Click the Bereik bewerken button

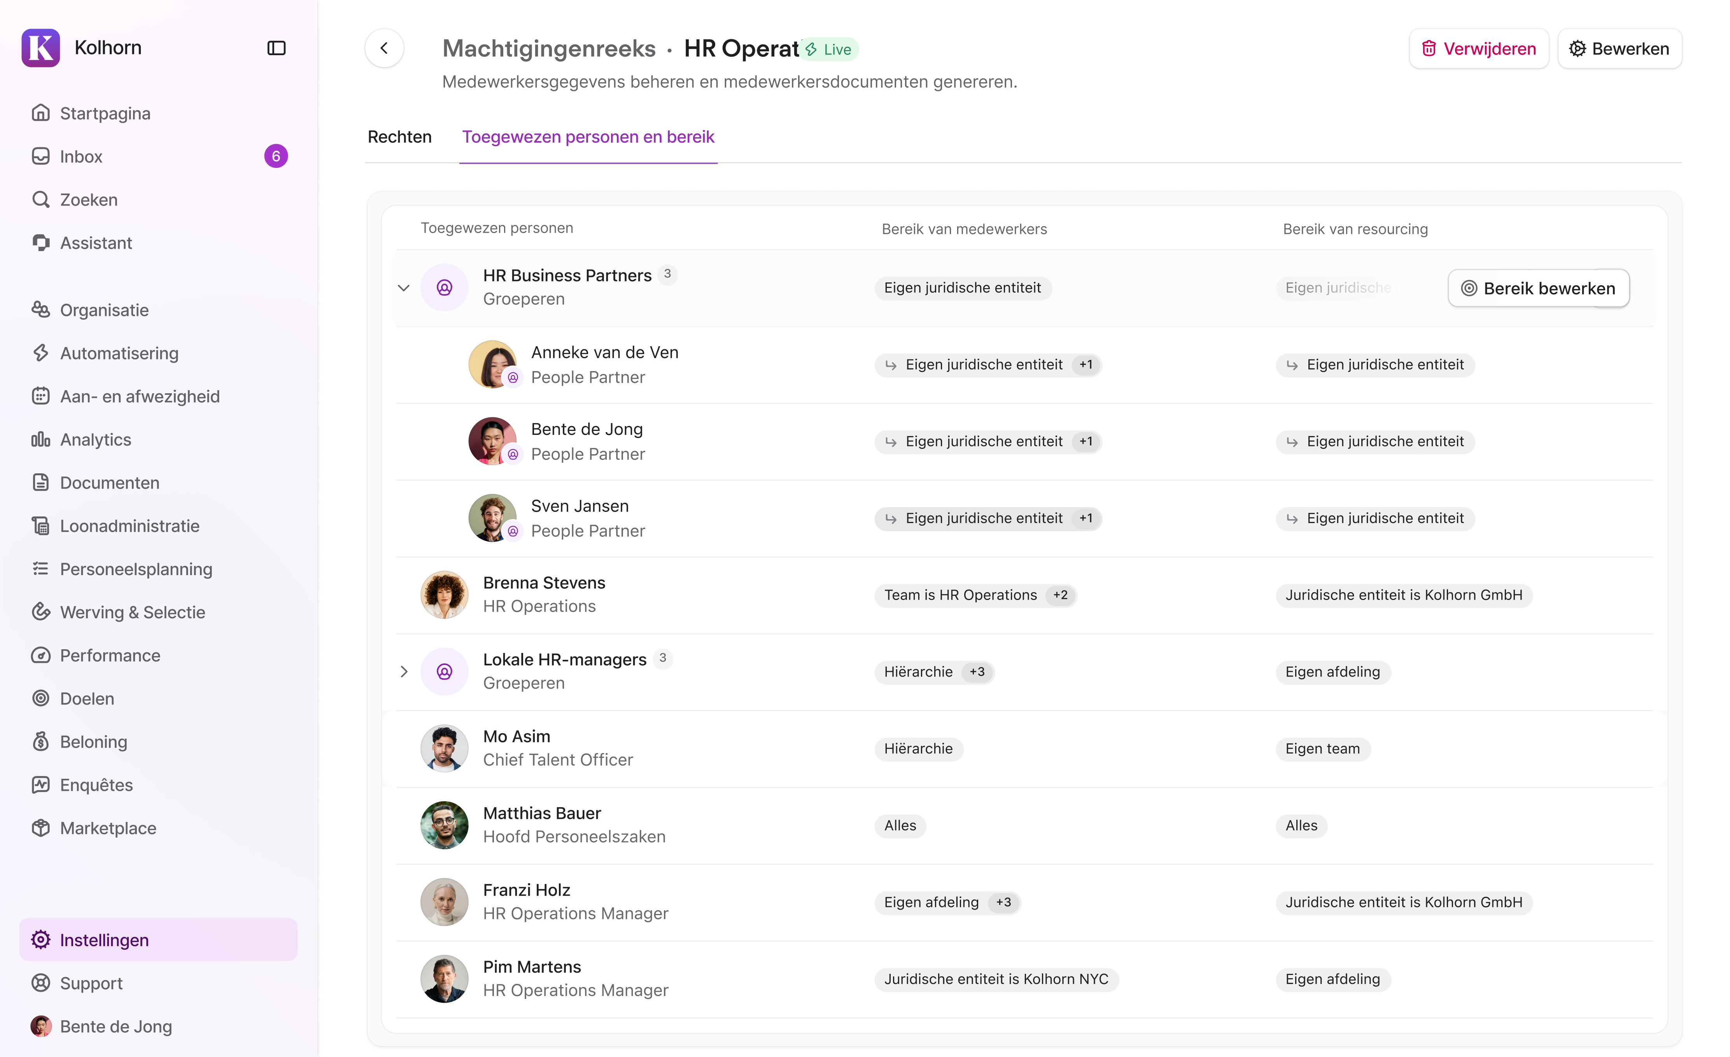[x=1537, y=288]
